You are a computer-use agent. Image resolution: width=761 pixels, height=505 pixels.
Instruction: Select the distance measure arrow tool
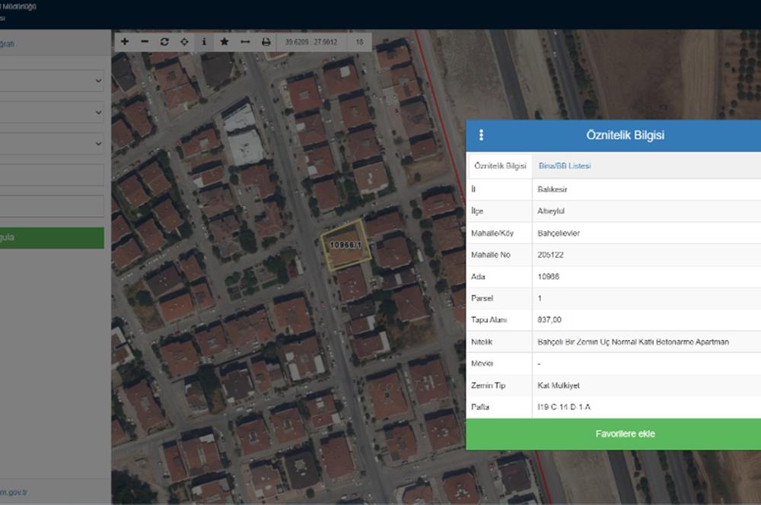point(245,43)
